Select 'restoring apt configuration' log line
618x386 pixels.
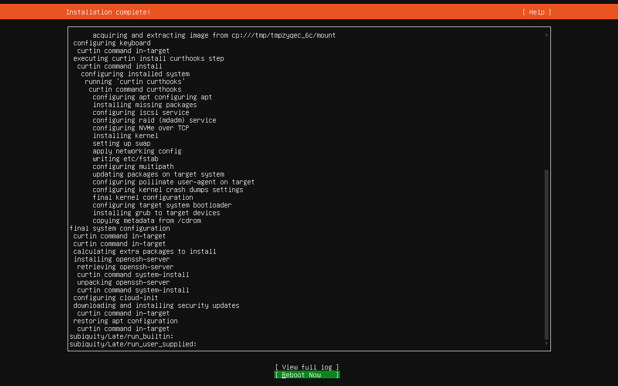(126, 321)
